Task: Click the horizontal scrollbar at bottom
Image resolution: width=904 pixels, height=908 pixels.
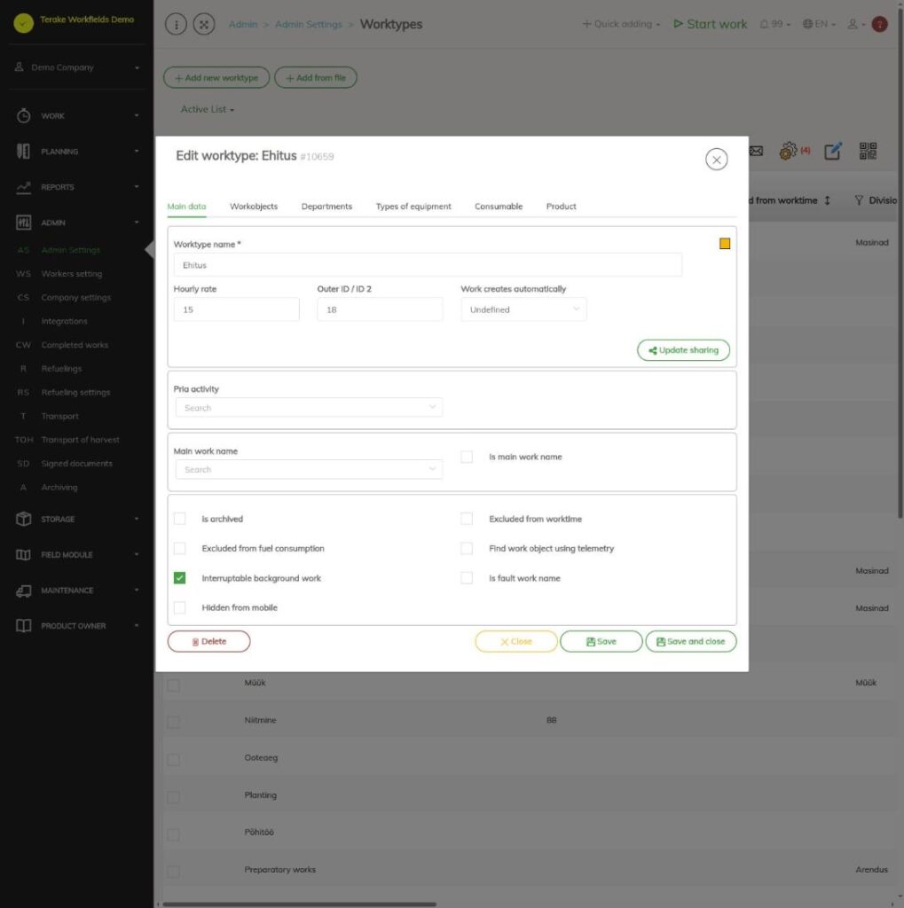Action: click(x=299, y=904)
